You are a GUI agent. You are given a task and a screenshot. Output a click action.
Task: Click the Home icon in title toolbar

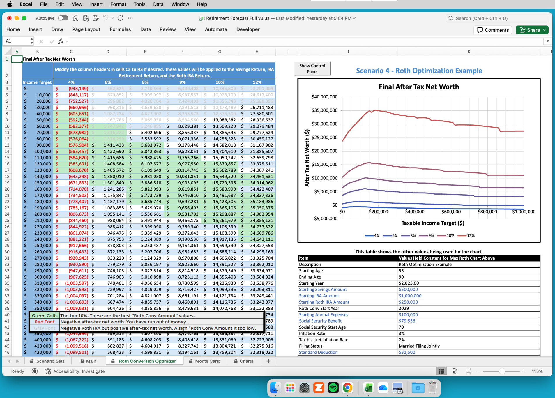[76, 18]
